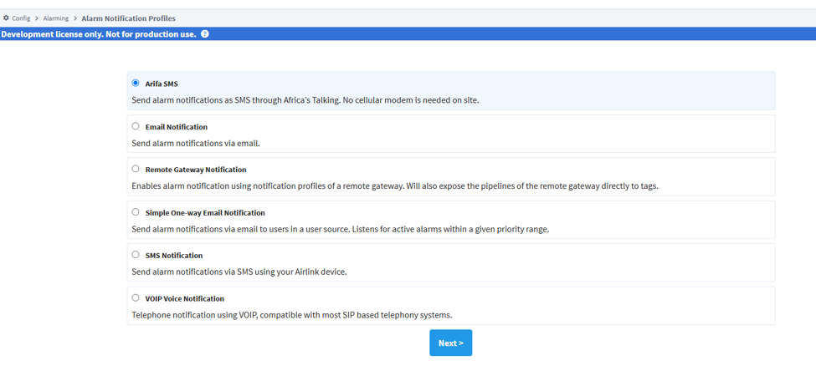The image size is (816, 381).
Task: Click the Simple One-way Email Notification label
Action: click(205, 213)
